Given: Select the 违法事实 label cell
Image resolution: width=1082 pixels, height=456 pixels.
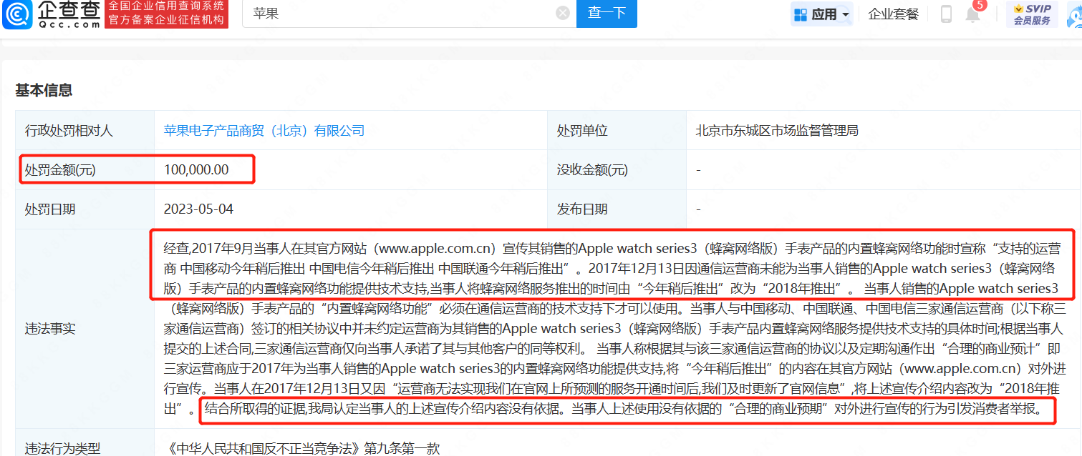Looking at the screenshot, I should tap(85, 329).
